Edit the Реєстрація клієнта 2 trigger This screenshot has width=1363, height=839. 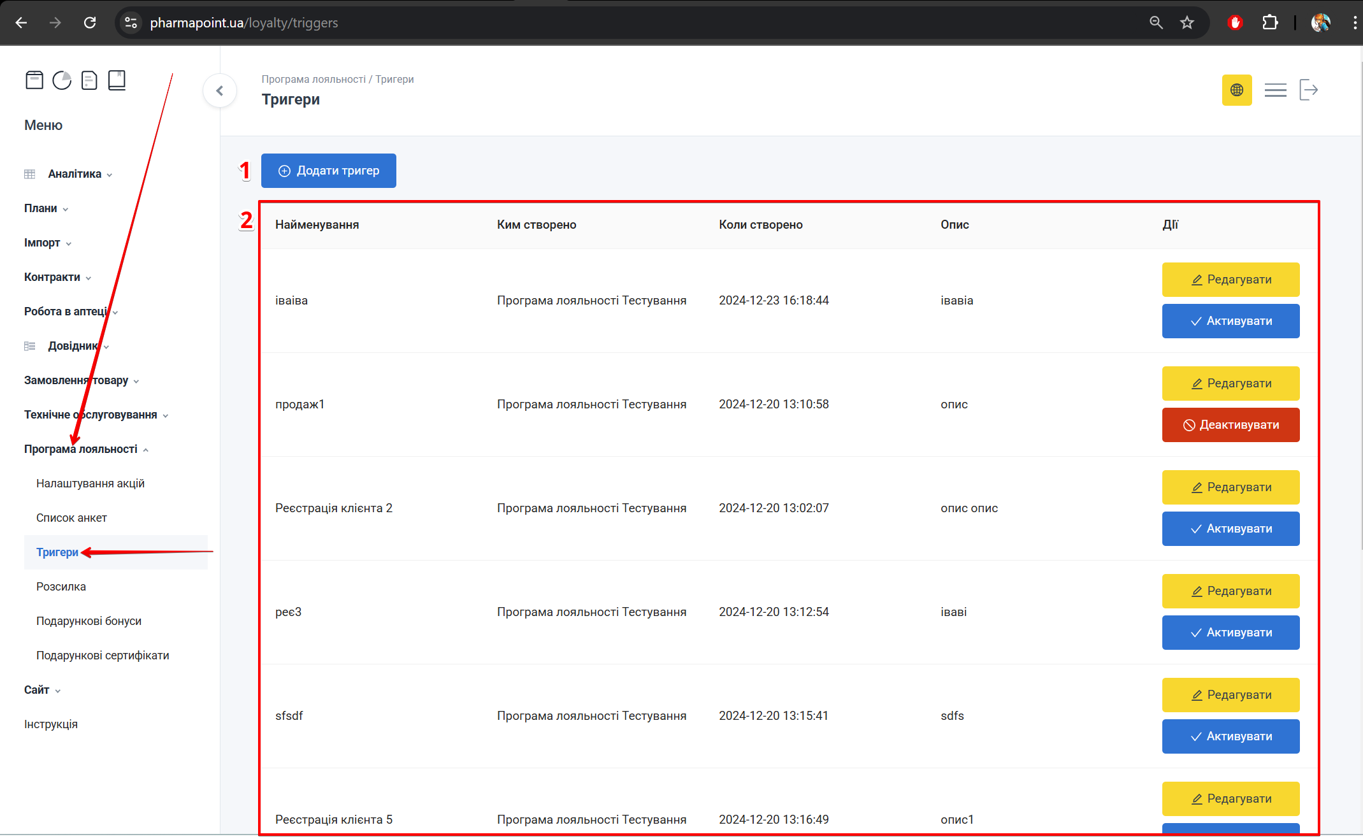(x=1230, y=487)
